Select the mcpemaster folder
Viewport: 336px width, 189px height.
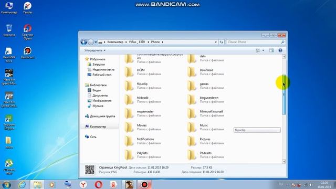[x=142, y=113]
